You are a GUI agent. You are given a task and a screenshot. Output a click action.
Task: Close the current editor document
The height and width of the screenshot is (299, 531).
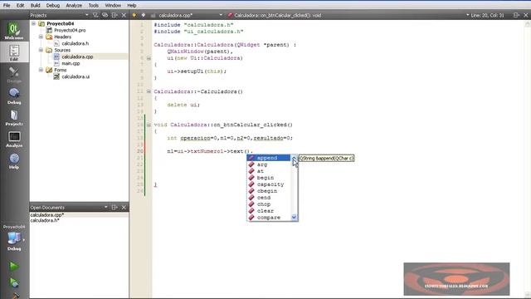(526, 15)
